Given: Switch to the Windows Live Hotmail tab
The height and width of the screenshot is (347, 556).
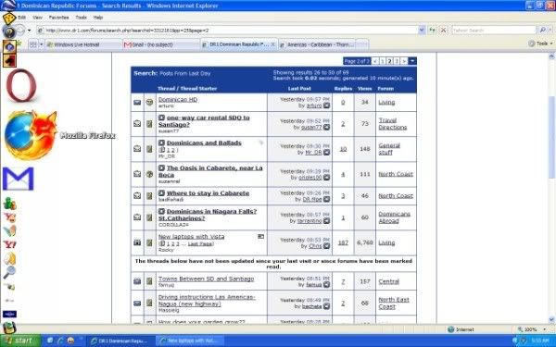Looking at the screenshot, I should (x=83, y=44).
